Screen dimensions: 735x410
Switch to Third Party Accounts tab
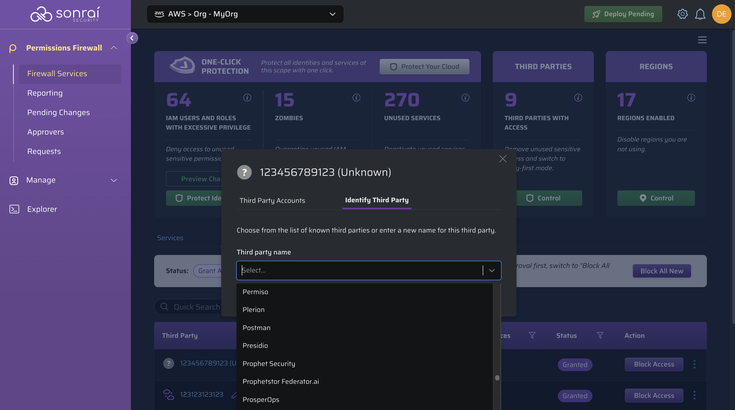pyautogui.click(x=272, y=200)
